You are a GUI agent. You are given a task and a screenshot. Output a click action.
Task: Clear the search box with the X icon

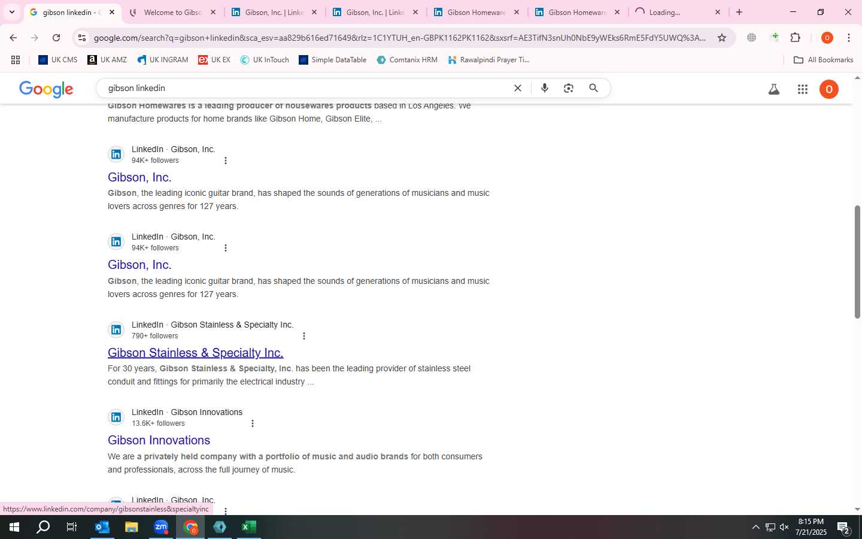tap(518, 88)
